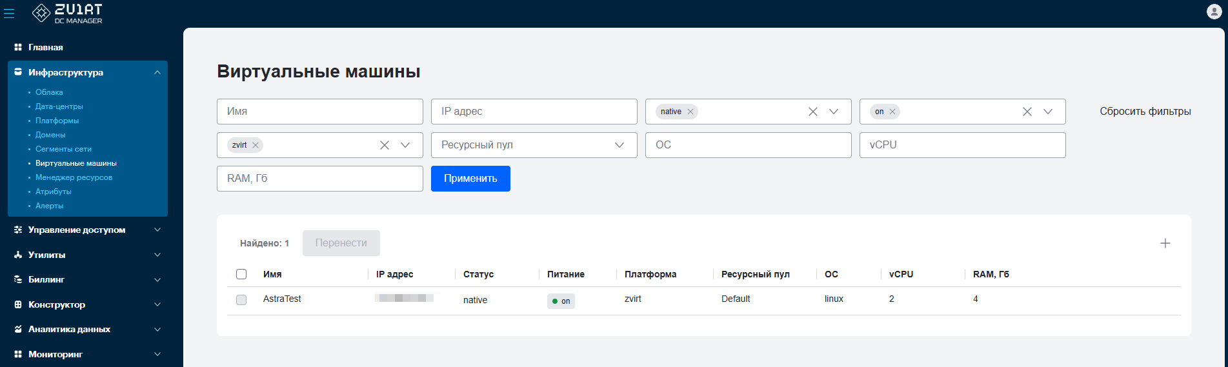Click Сбросить фильтры link

tap(1145, 112)
